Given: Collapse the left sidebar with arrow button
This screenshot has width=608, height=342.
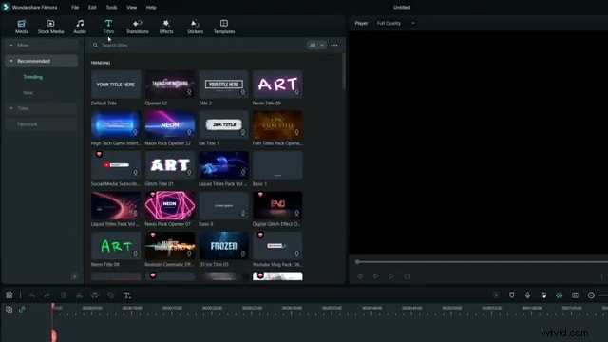Looking at the screenshot, I should coord(75,276).
